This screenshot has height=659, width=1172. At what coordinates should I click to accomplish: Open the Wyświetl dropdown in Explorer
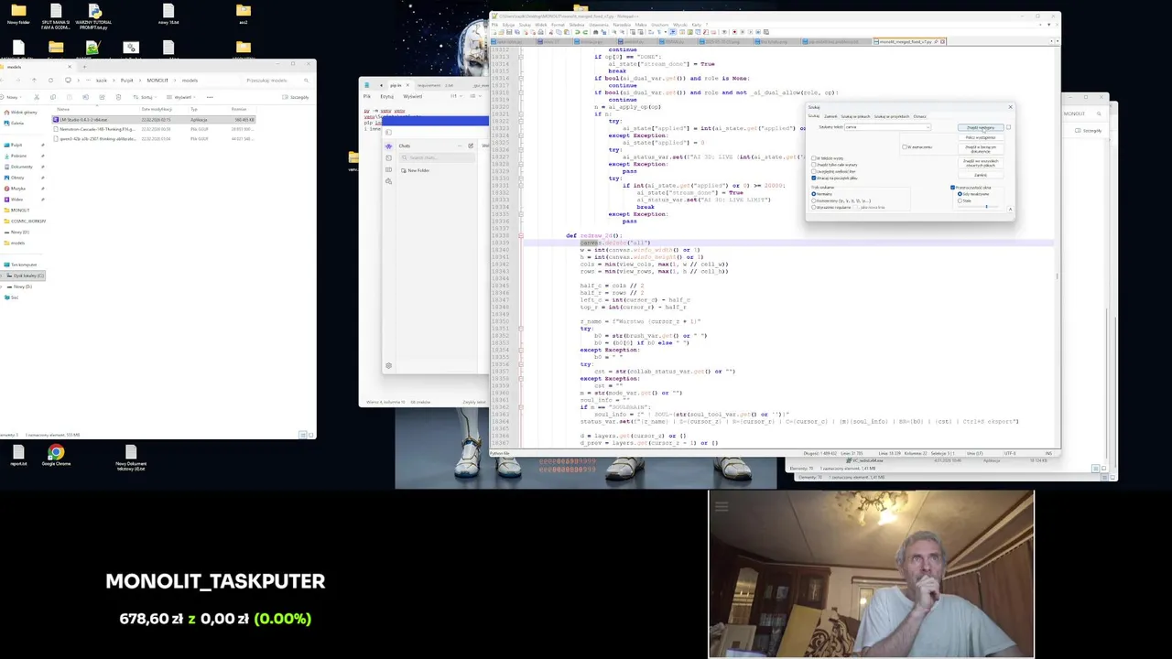click(181, 97)
